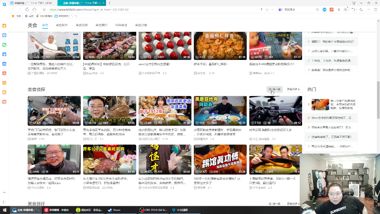Click the undo closed tab icon
Viewport: 380px width, 214px height.
(x=353, y=10)
